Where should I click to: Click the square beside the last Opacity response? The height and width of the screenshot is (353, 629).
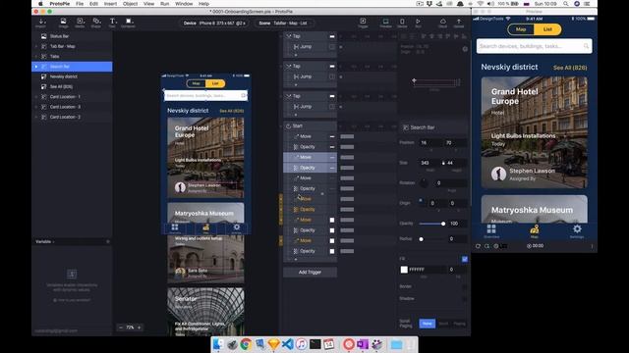point(332,251)
